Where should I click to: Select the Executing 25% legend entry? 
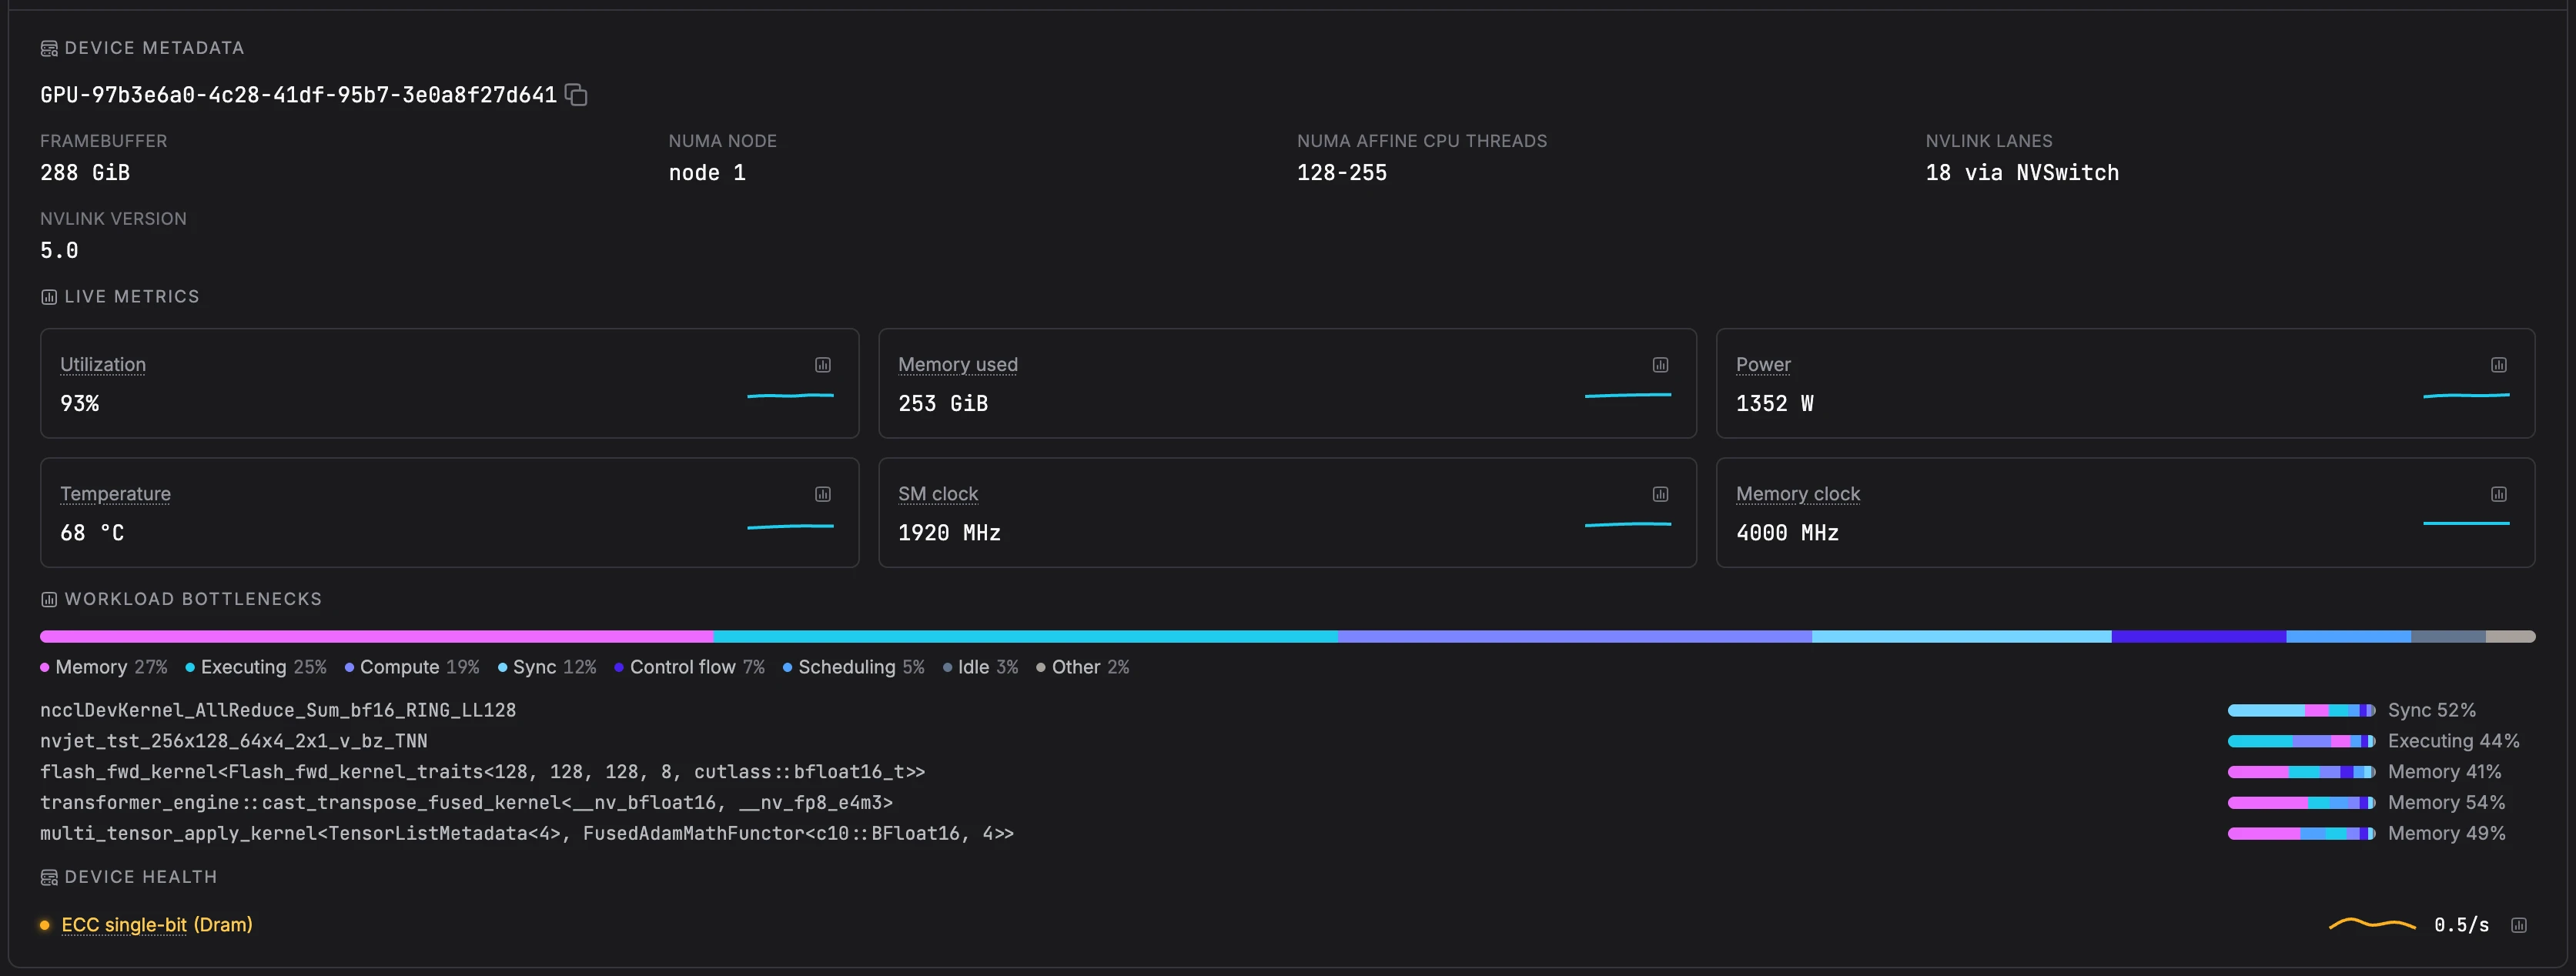coord(256,667)
